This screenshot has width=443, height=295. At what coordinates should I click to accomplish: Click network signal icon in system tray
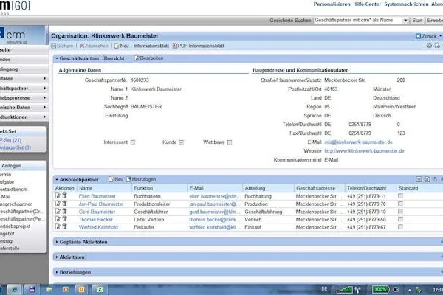point(344,289)
